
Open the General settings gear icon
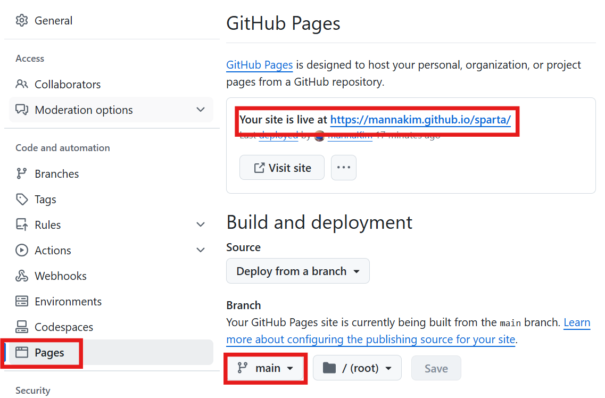22,20
